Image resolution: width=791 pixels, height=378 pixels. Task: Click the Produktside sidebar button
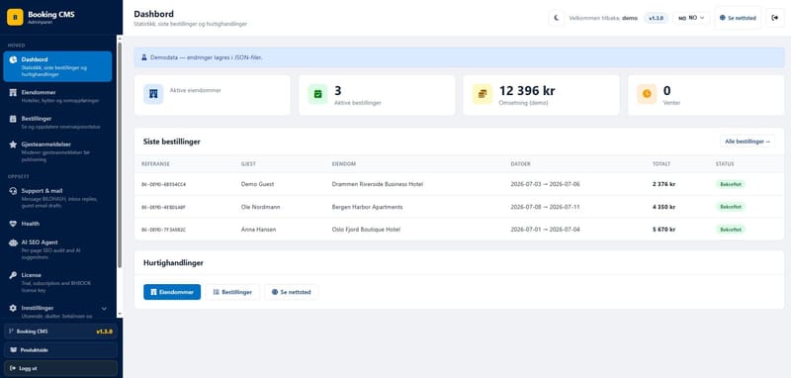pos(60,349)
